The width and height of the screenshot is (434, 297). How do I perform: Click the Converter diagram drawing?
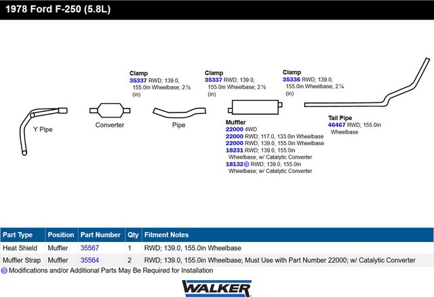pos(110,111)
